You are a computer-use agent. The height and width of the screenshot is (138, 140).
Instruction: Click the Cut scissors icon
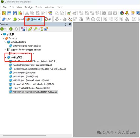tap(27, 13)
